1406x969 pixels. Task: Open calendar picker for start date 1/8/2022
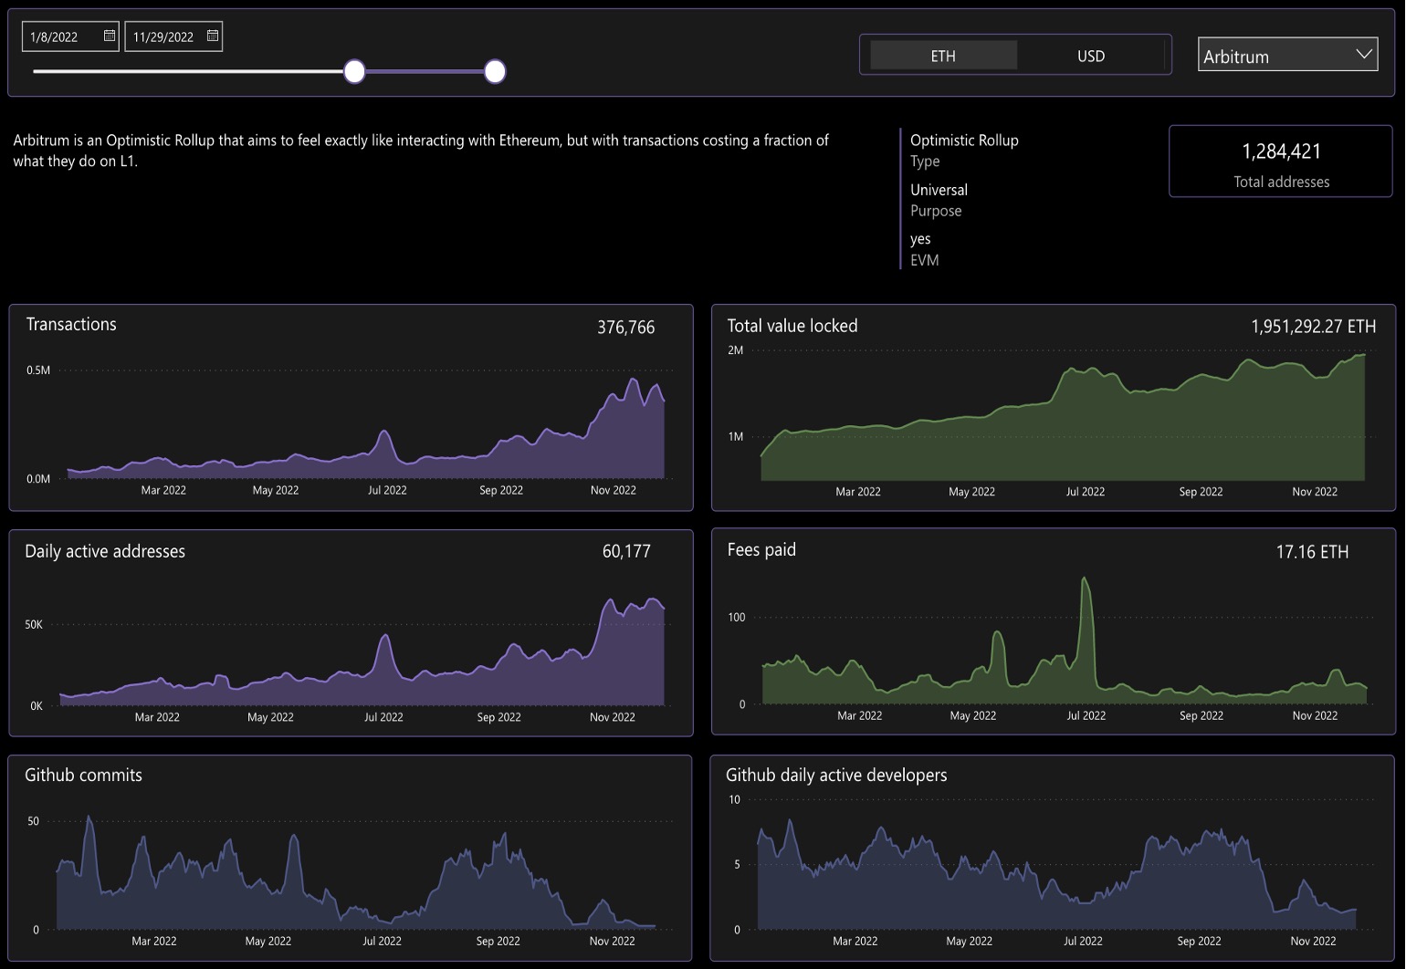click(x=110, y=36)
